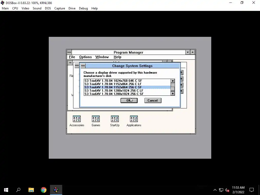Select highlighted 1152x864 256 C SF driver
The image size is (260, 195).
point(127,87)
